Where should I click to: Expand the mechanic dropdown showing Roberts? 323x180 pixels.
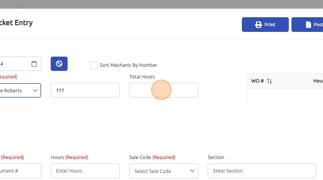pyautogui.click(x=20, y=90)
